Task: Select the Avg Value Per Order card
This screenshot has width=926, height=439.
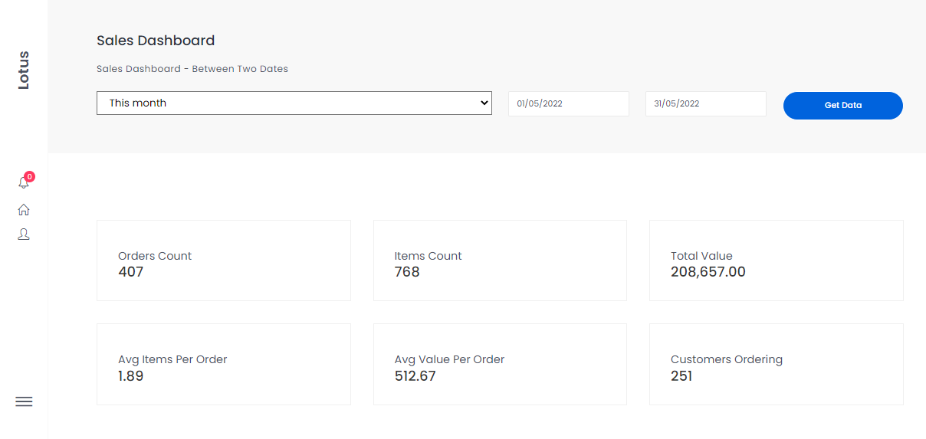Action: point(500,364)
